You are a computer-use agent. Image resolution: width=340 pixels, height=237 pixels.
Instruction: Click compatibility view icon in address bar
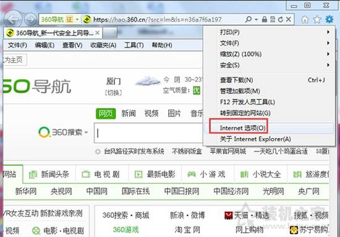point(273,20)
